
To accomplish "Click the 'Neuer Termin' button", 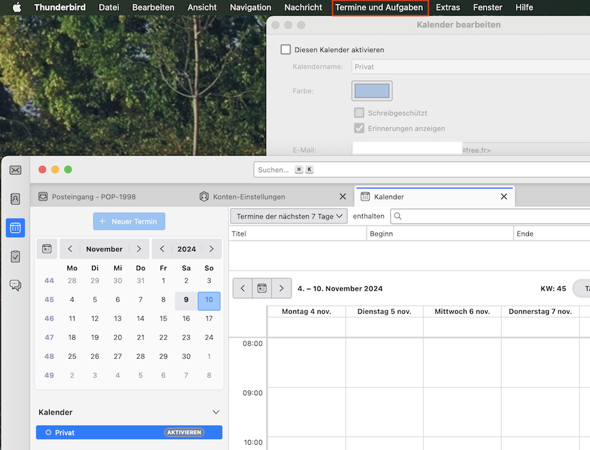I will [129, 221].
